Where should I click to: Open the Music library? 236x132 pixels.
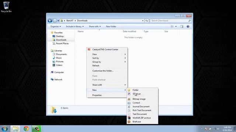pos(57,58)
